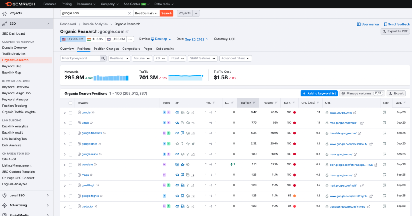Open the Root Domain dropdown
This screenshot has width=412, height=216.
(146, 13)
